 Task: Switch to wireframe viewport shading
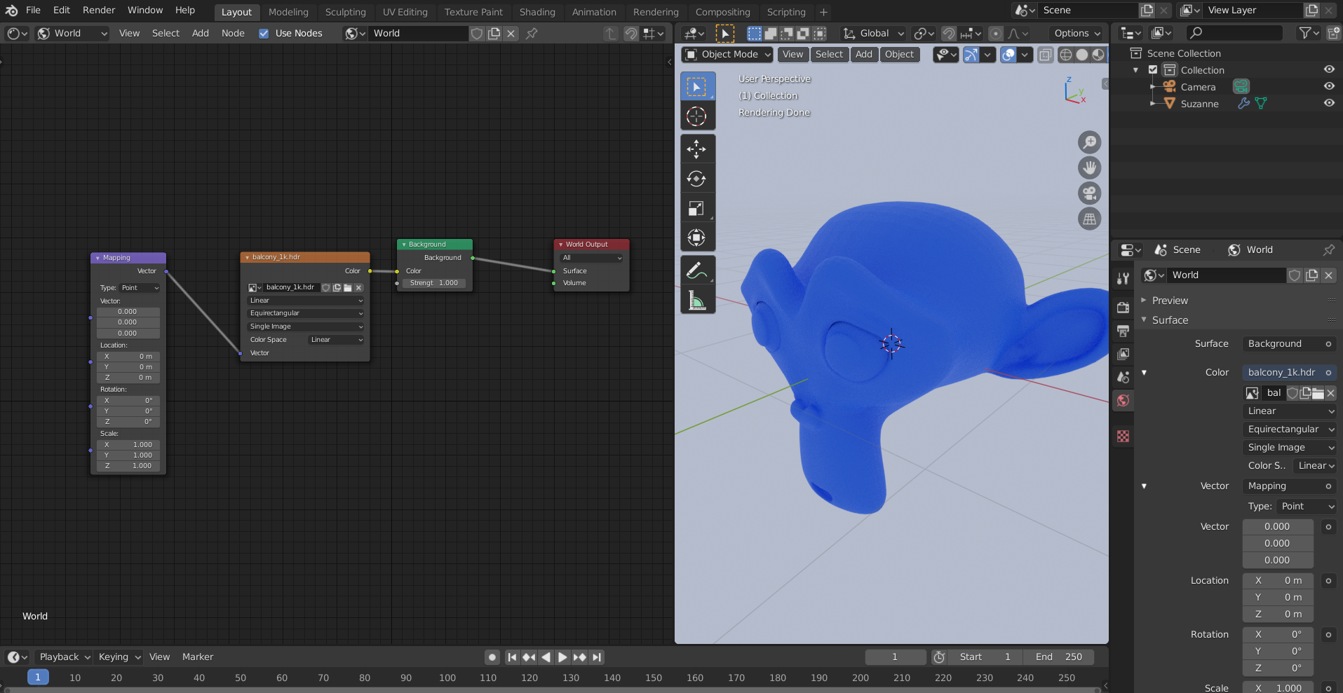coord(1065,55)
